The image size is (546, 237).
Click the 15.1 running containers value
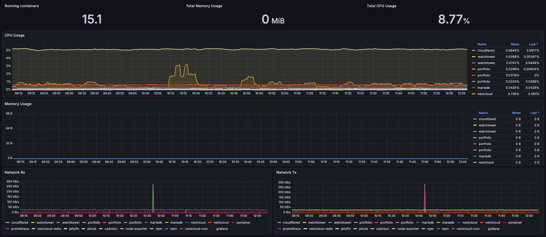(92, 19)
